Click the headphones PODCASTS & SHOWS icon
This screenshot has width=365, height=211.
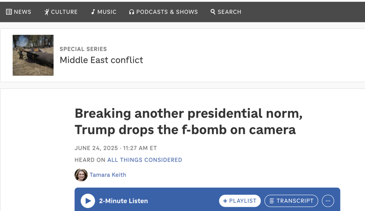pos(131,12)
